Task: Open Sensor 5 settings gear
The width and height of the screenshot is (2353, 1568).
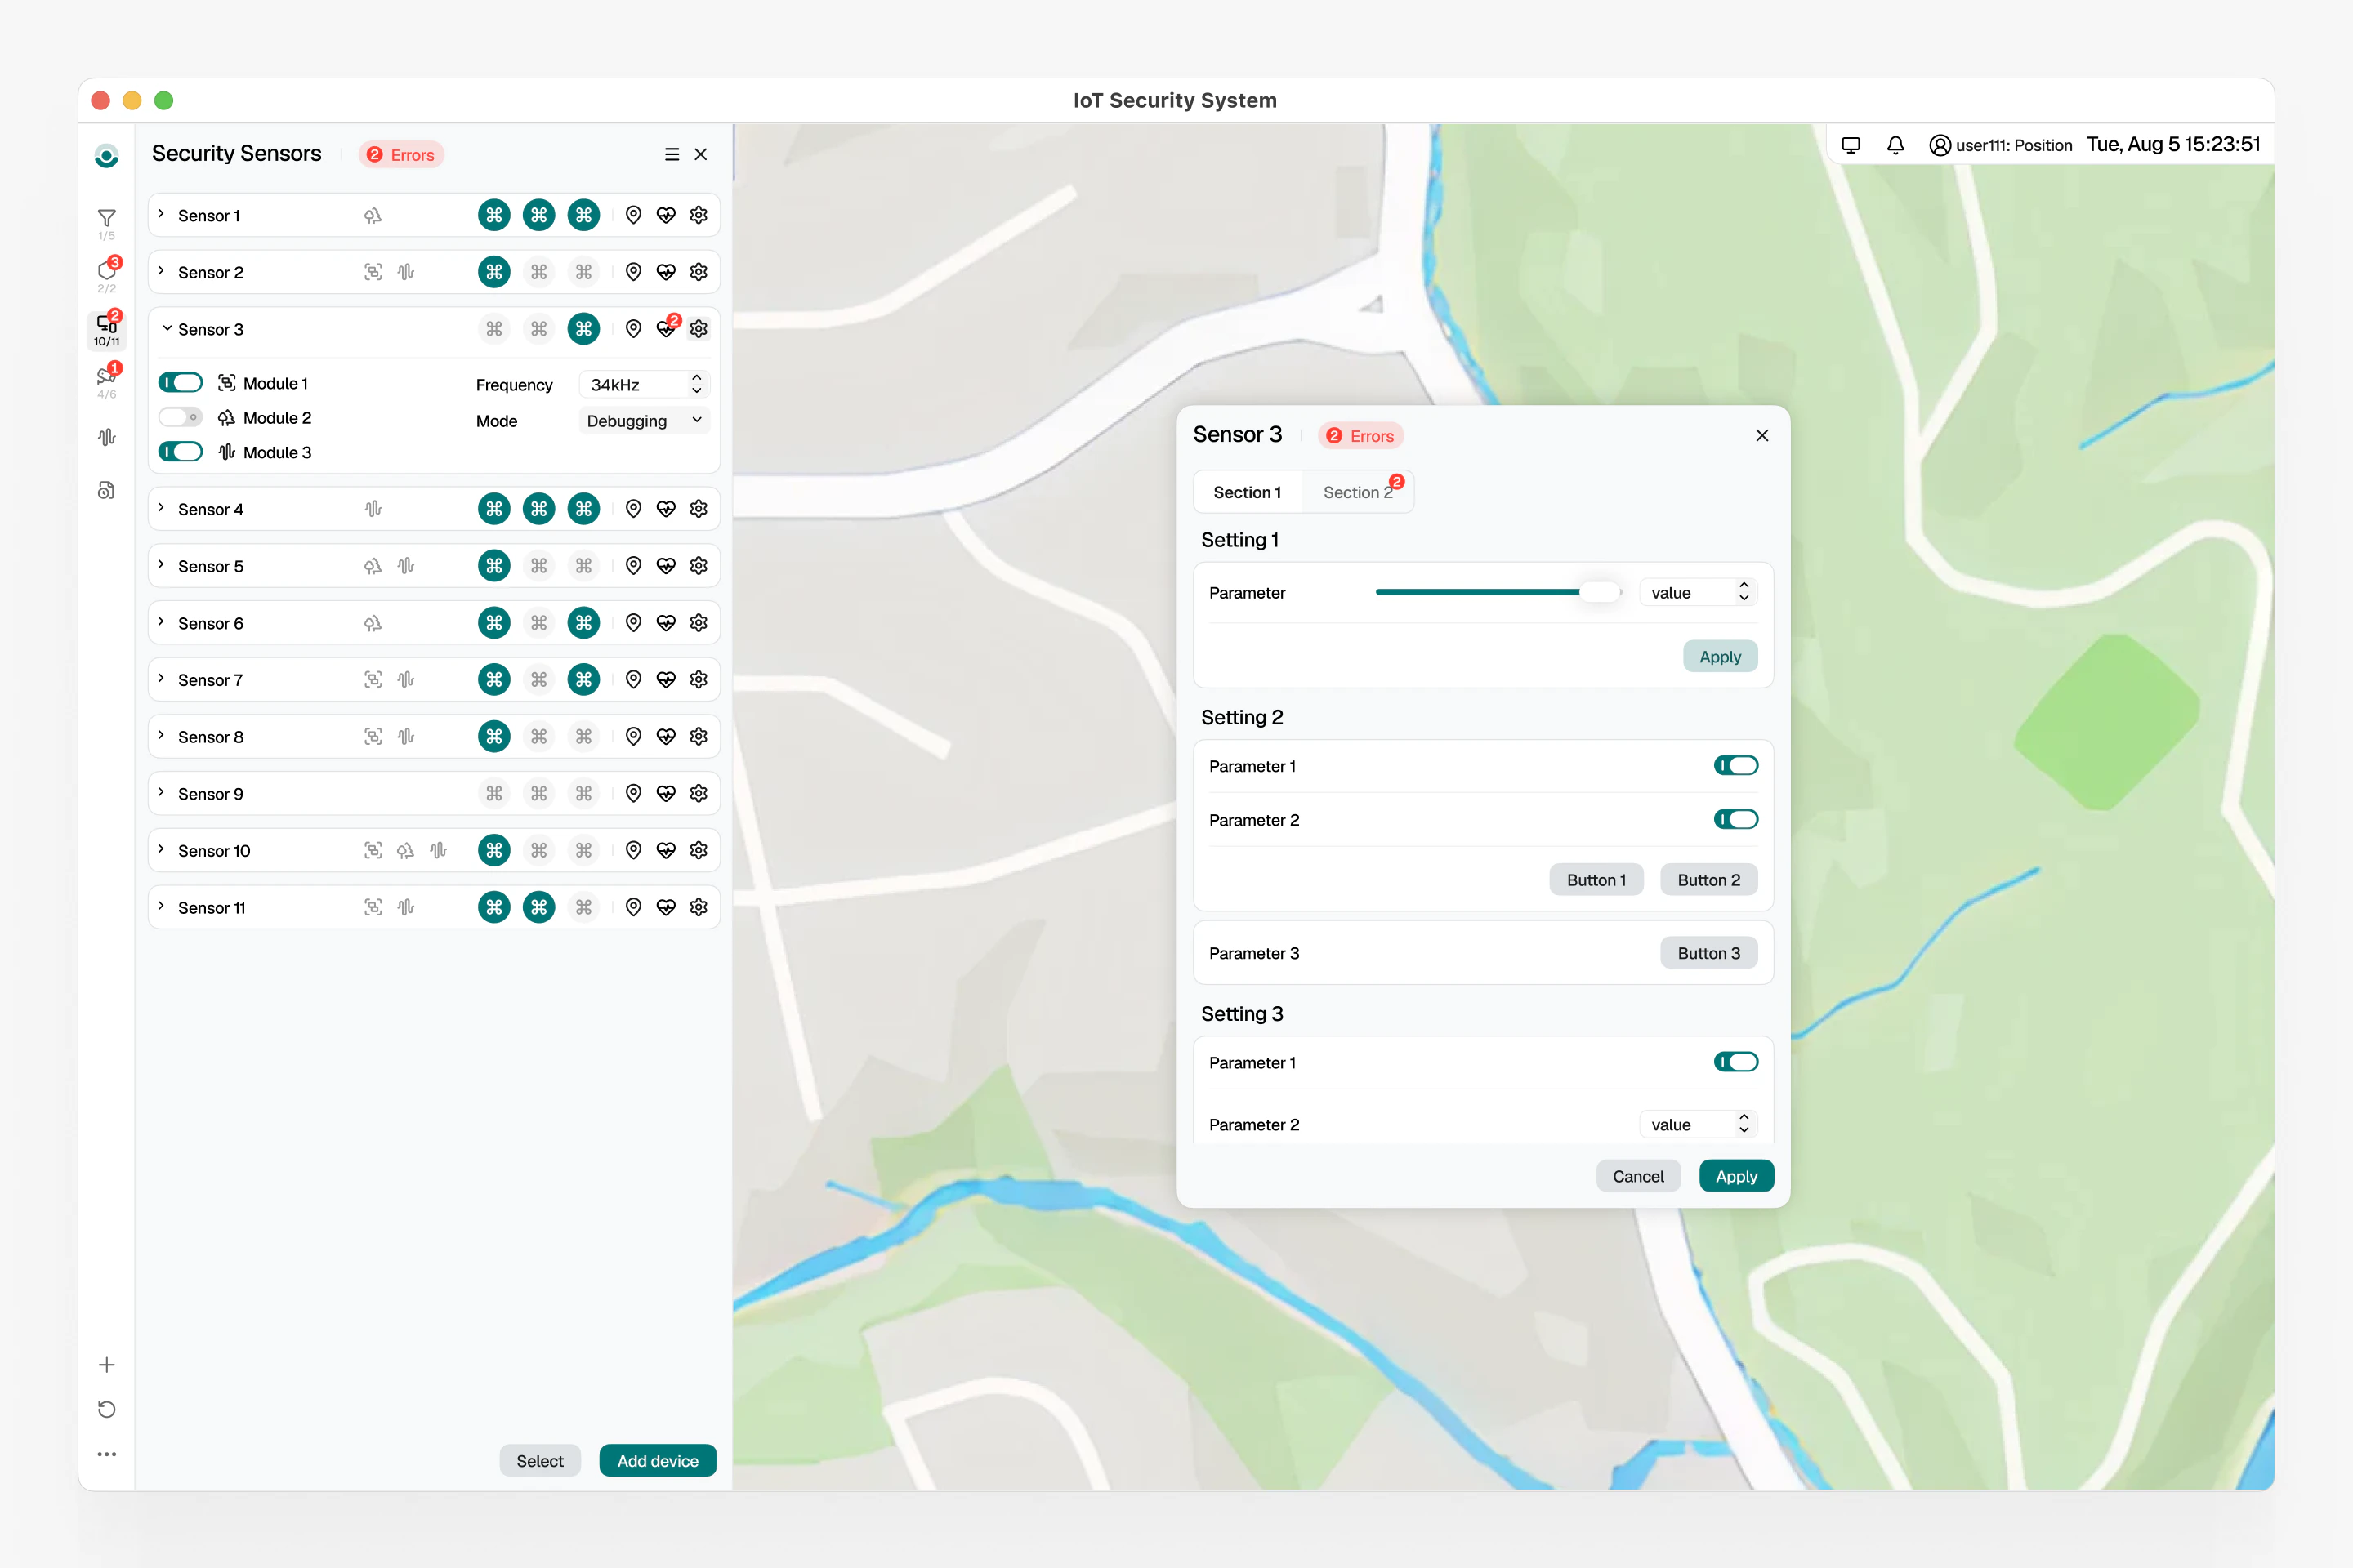Action: pos(699,566)
